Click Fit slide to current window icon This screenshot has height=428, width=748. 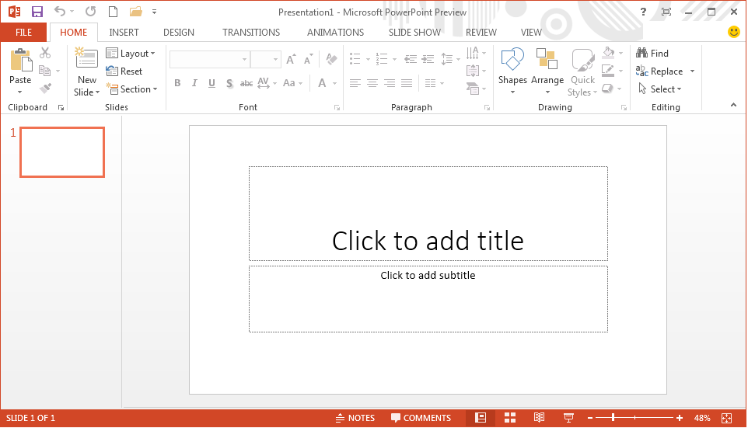point(726,418)
